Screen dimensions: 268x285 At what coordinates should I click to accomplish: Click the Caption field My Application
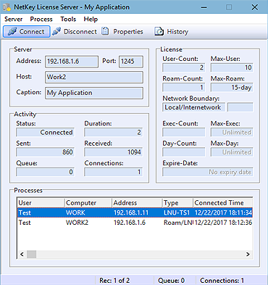point(94,93)
